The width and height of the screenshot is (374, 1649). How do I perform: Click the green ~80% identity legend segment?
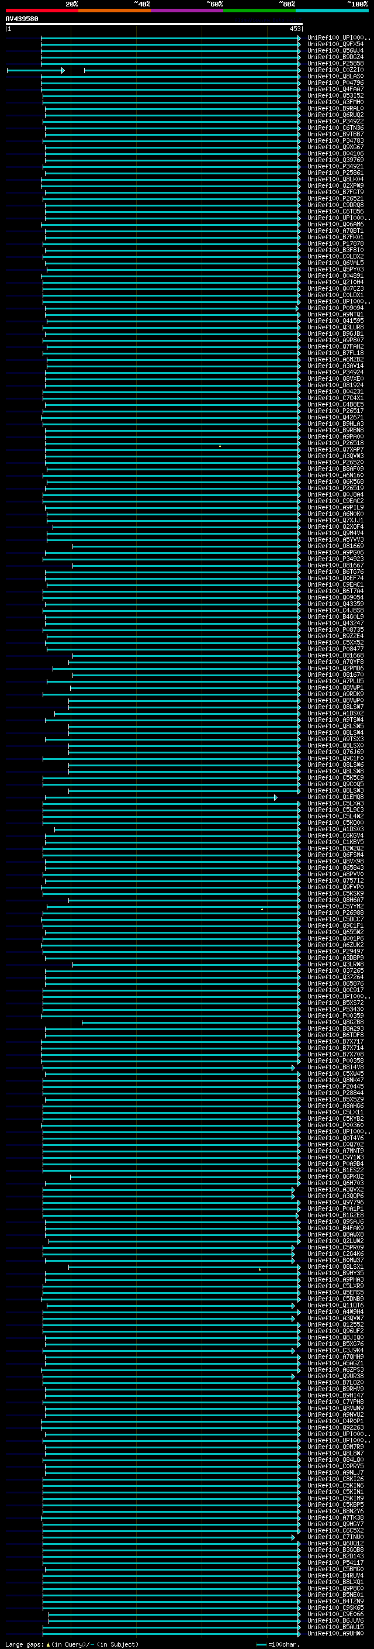[x=259, y=11]
